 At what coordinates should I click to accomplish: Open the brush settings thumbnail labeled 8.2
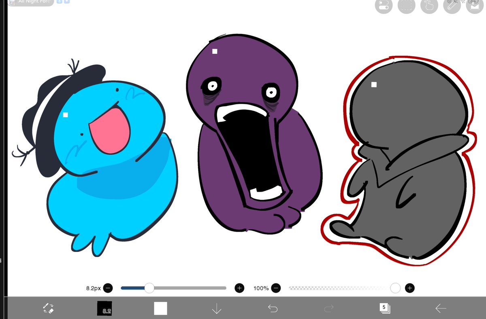(104, 308)
